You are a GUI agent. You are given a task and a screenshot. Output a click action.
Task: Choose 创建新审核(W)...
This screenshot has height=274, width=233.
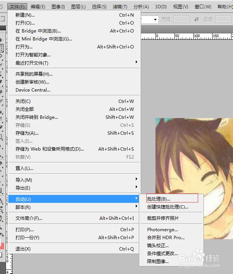pyautogui.click(x=74, y=82)
